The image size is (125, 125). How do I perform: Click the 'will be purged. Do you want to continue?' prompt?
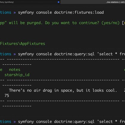pos(54,23)
